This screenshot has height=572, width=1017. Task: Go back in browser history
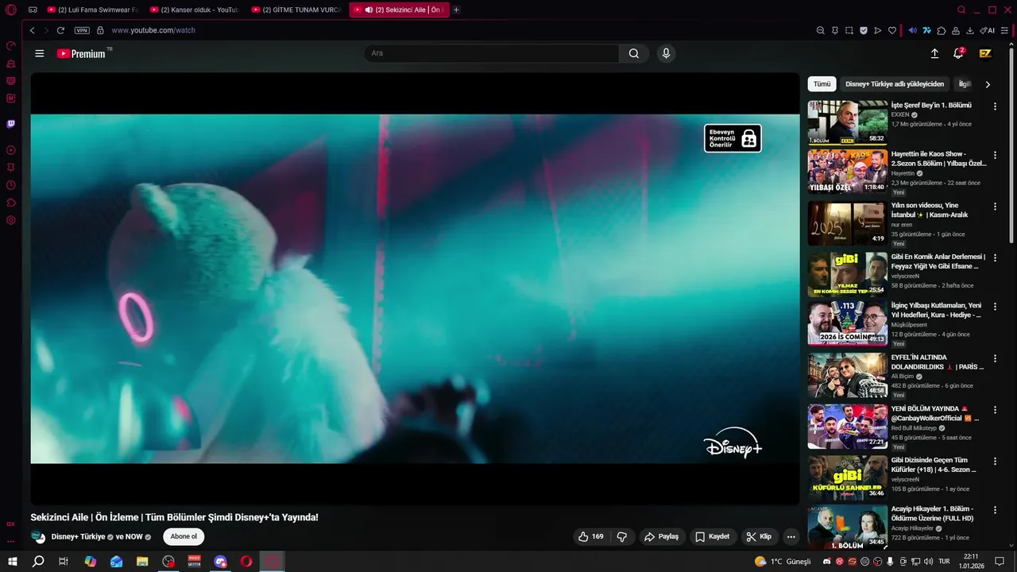pos(33,30)
